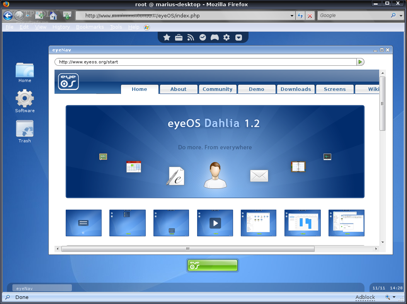Open the View menu
Screen dimensions: 407x304
coord(41,27)
